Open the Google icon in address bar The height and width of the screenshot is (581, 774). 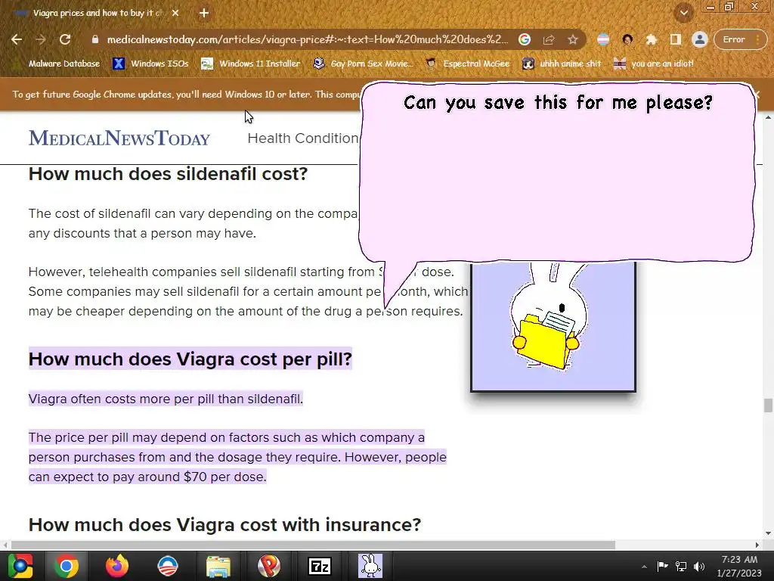coord(525,39)
